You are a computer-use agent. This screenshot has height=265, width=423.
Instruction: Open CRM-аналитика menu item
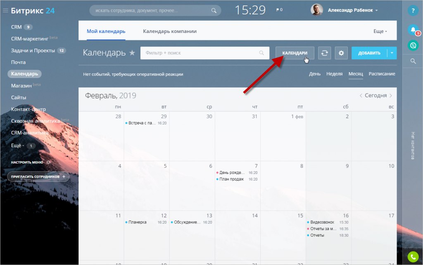tap(30, 133)
